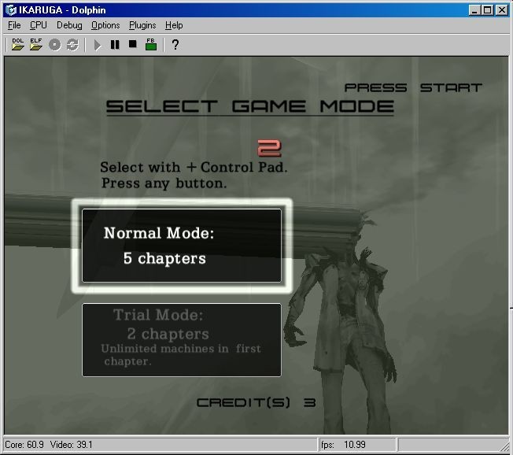
Task: Click the fps 10.99 status panel
Action: (357, 445)
